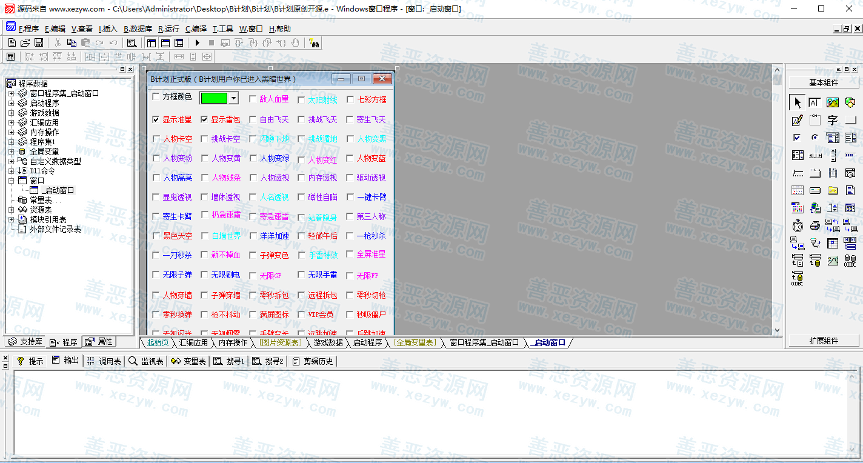Open a file with the folder icon

pos(25,42)
